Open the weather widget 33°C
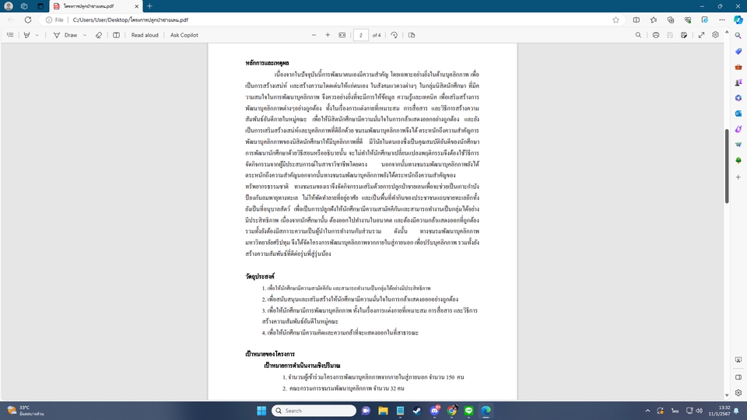Screen dimensions: 747x420 (x=25, y=411)
